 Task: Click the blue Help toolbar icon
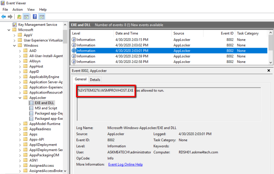coord(35,17)
